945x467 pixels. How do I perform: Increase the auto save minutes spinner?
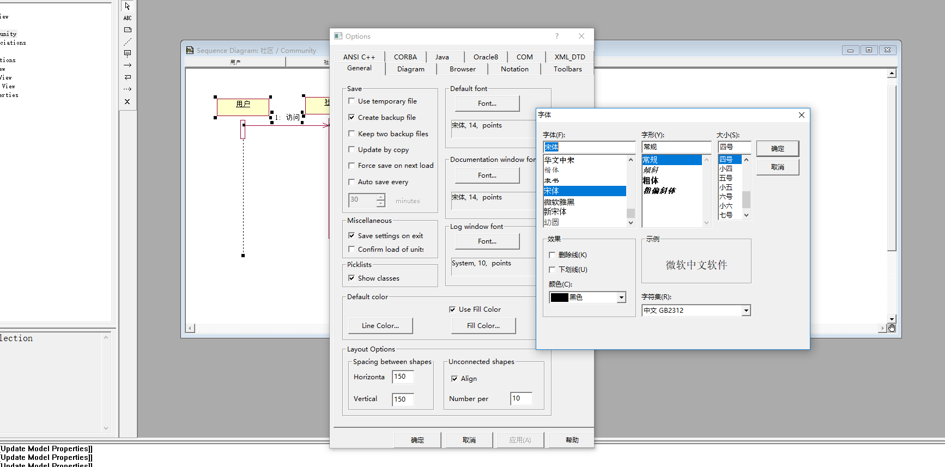tap(380, 197)
